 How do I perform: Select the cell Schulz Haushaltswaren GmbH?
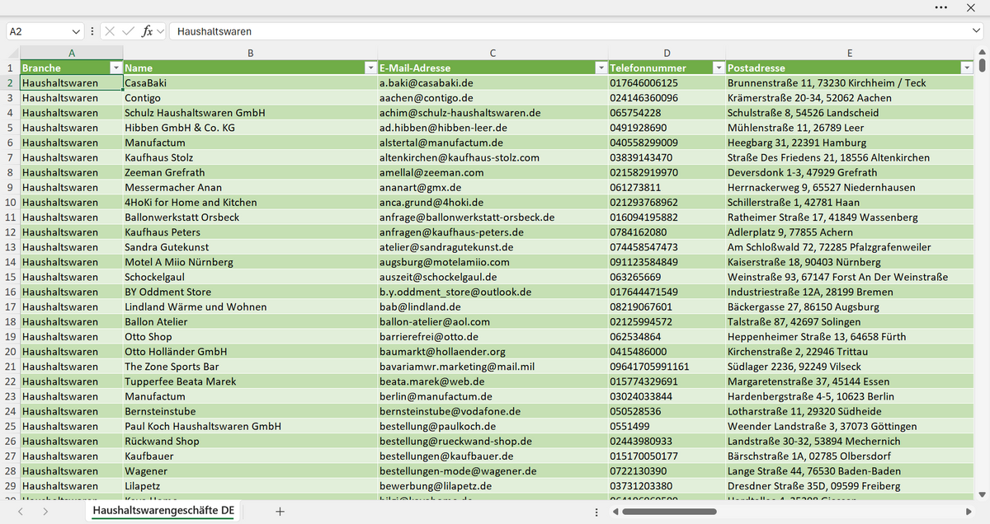250,113
